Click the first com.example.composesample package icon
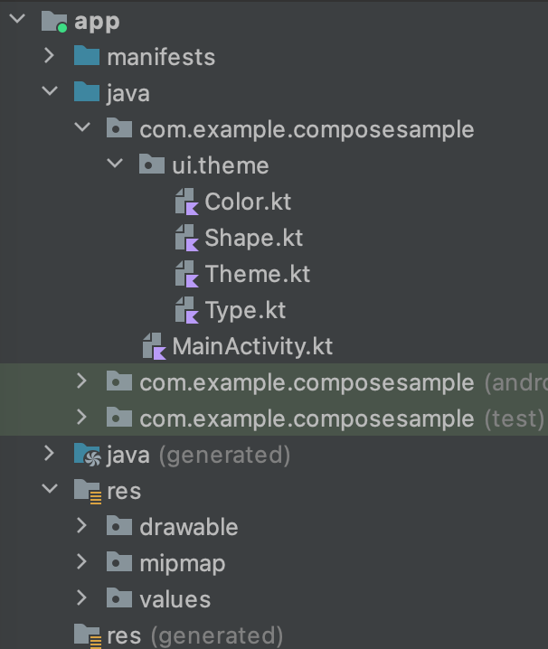 point(119,127)
